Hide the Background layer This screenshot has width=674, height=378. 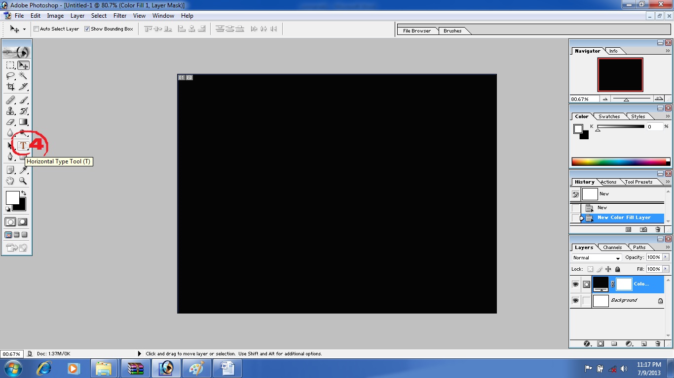click(x=575, y=300)
